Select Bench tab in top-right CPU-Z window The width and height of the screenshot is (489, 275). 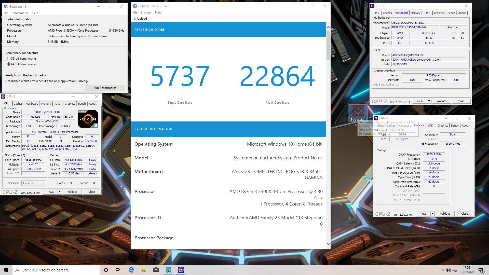(451, 13)
